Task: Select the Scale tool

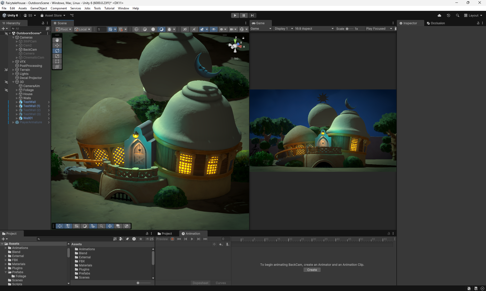Action: coord(57,56)
